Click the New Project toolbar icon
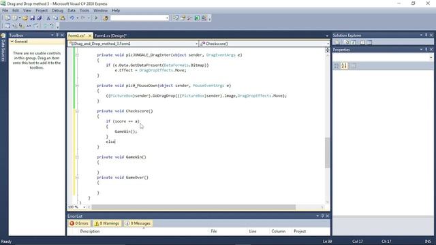 (x=7, y=18)
